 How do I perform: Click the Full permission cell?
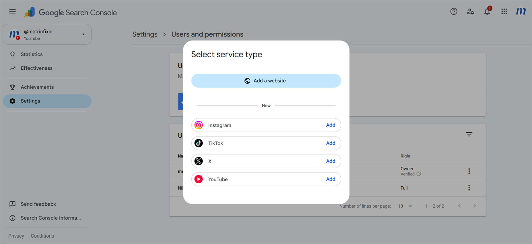404,188
